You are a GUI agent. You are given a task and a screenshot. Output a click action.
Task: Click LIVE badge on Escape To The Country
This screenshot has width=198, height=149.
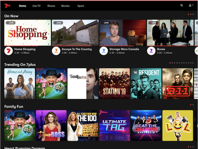(58, 23)
